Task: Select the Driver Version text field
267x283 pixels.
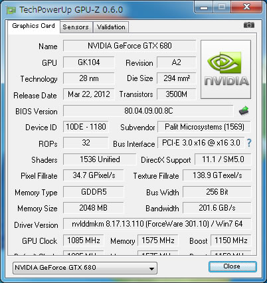Action: (x=157, y=224)
